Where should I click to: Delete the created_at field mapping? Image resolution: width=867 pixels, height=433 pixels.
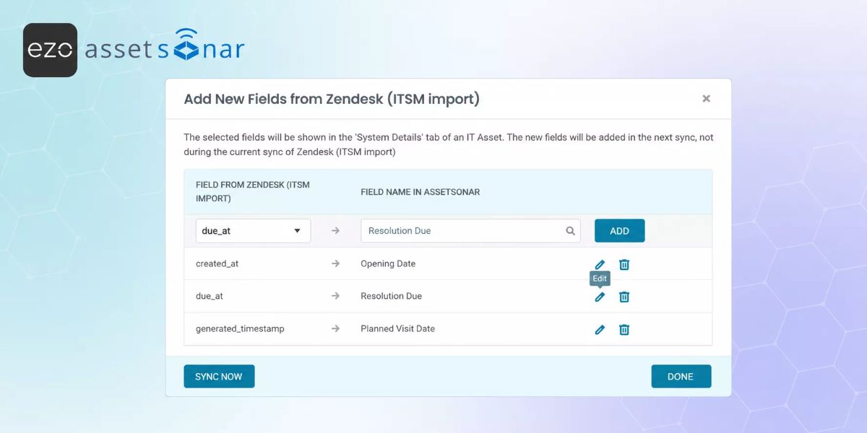(624, 264)
